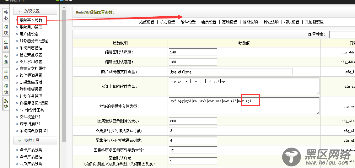This screenshot has width=355, height=168.
Task: Collapse the 系统设置 section header
Action: 35,11
